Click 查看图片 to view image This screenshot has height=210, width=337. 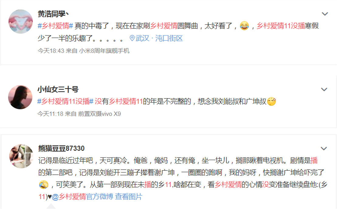tap(129, 196)
